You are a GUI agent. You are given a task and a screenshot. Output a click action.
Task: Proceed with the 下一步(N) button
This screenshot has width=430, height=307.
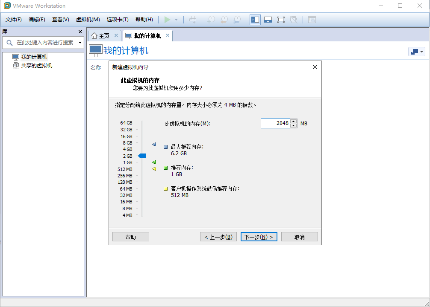[x=259, y=237]
